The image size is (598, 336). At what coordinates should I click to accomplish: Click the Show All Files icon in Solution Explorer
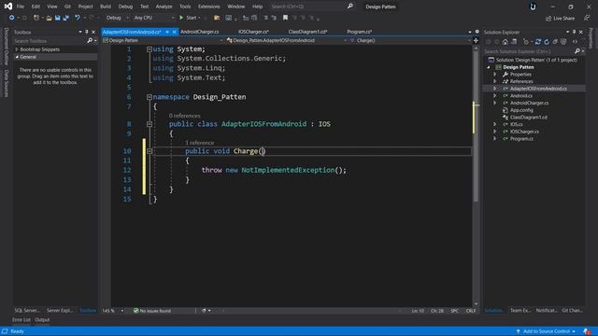(x=563, y=42)
